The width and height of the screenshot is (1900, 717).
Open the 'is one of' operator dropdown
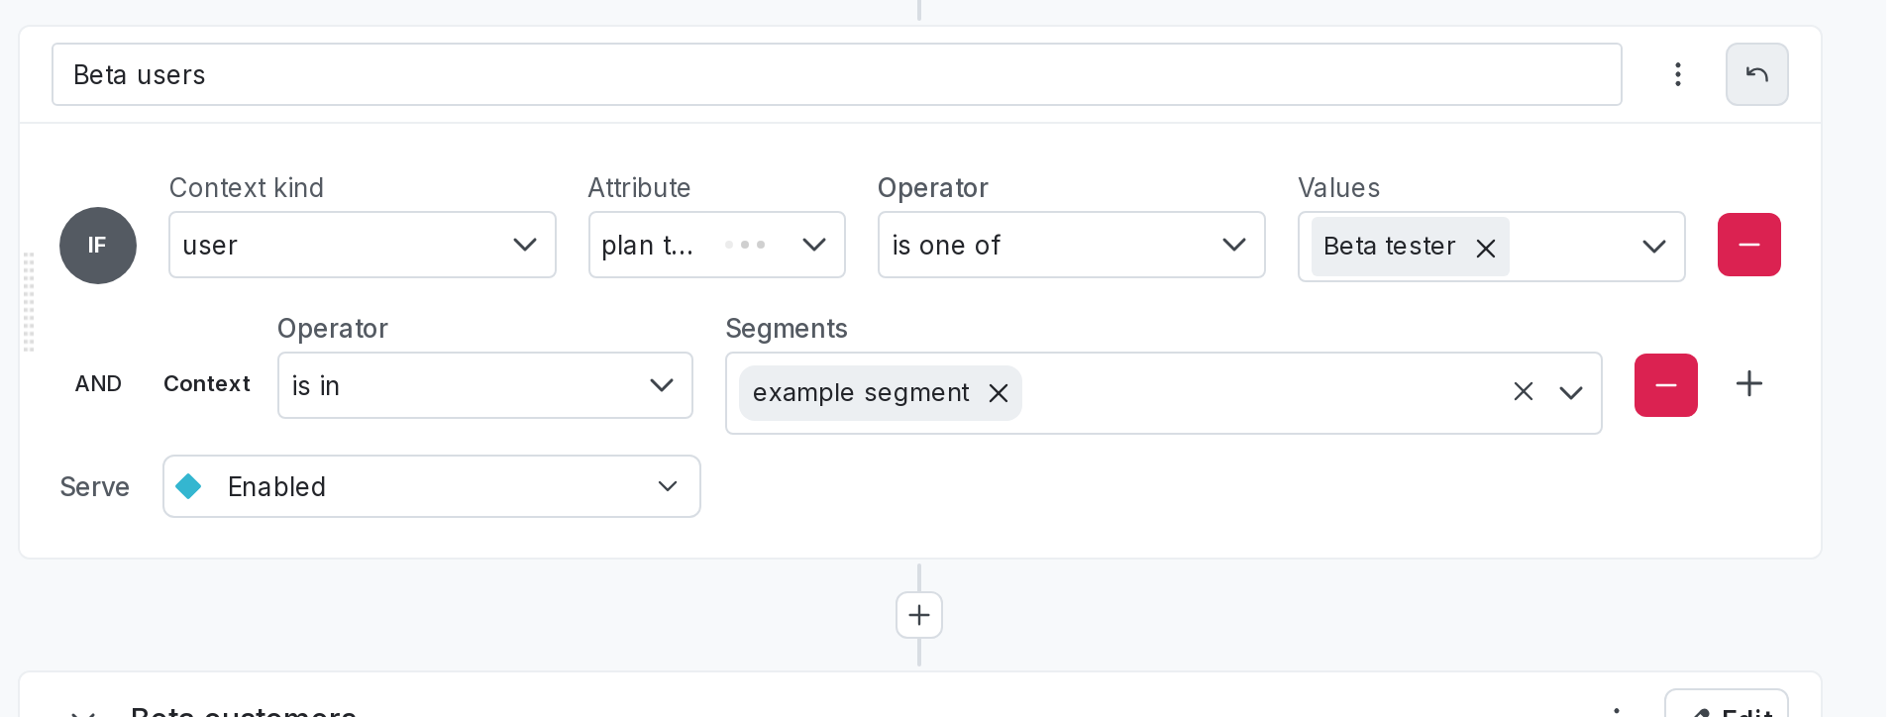pos(1070,245)
